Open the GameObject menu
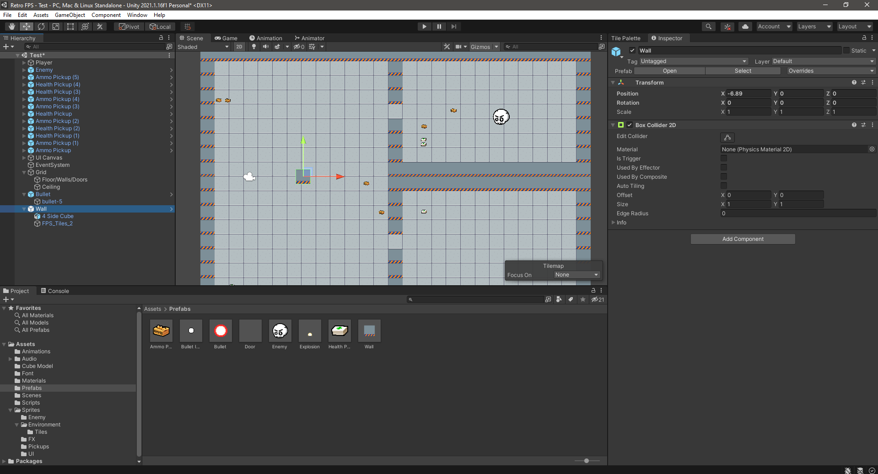 click(70, 15)
